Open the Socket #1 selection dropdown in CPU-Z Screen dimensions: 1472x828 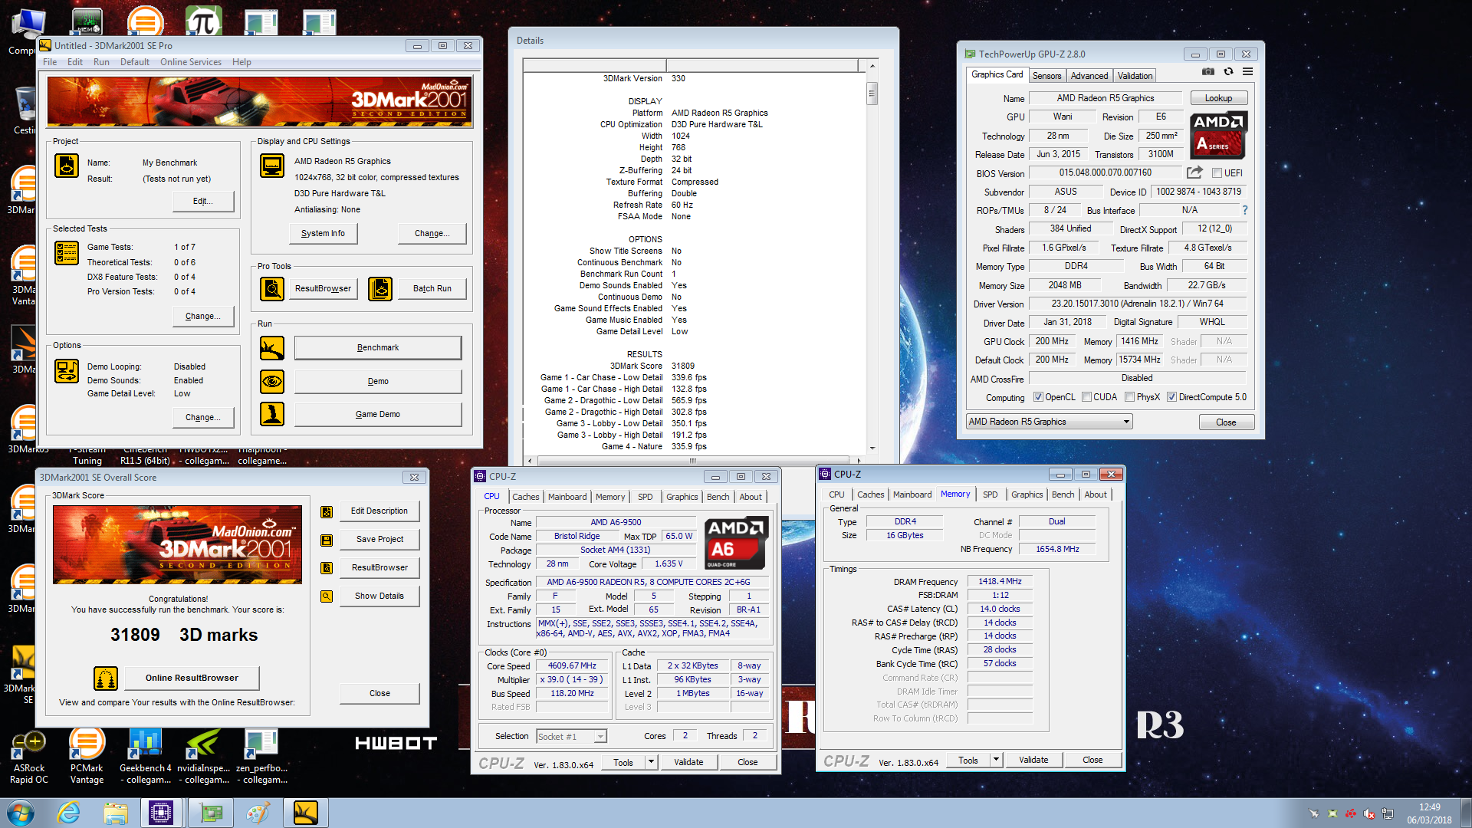pyautogui.click(x=571, y=737)
